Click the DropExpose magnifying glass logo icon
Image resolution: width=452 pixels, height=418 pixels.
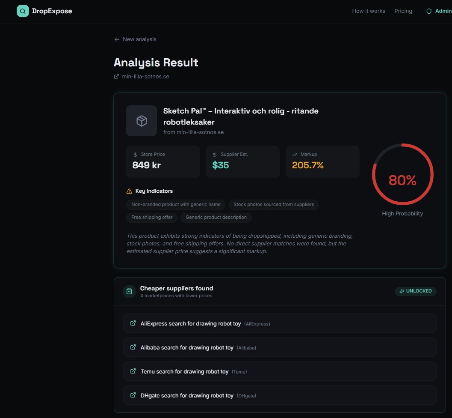pos(22,11)
